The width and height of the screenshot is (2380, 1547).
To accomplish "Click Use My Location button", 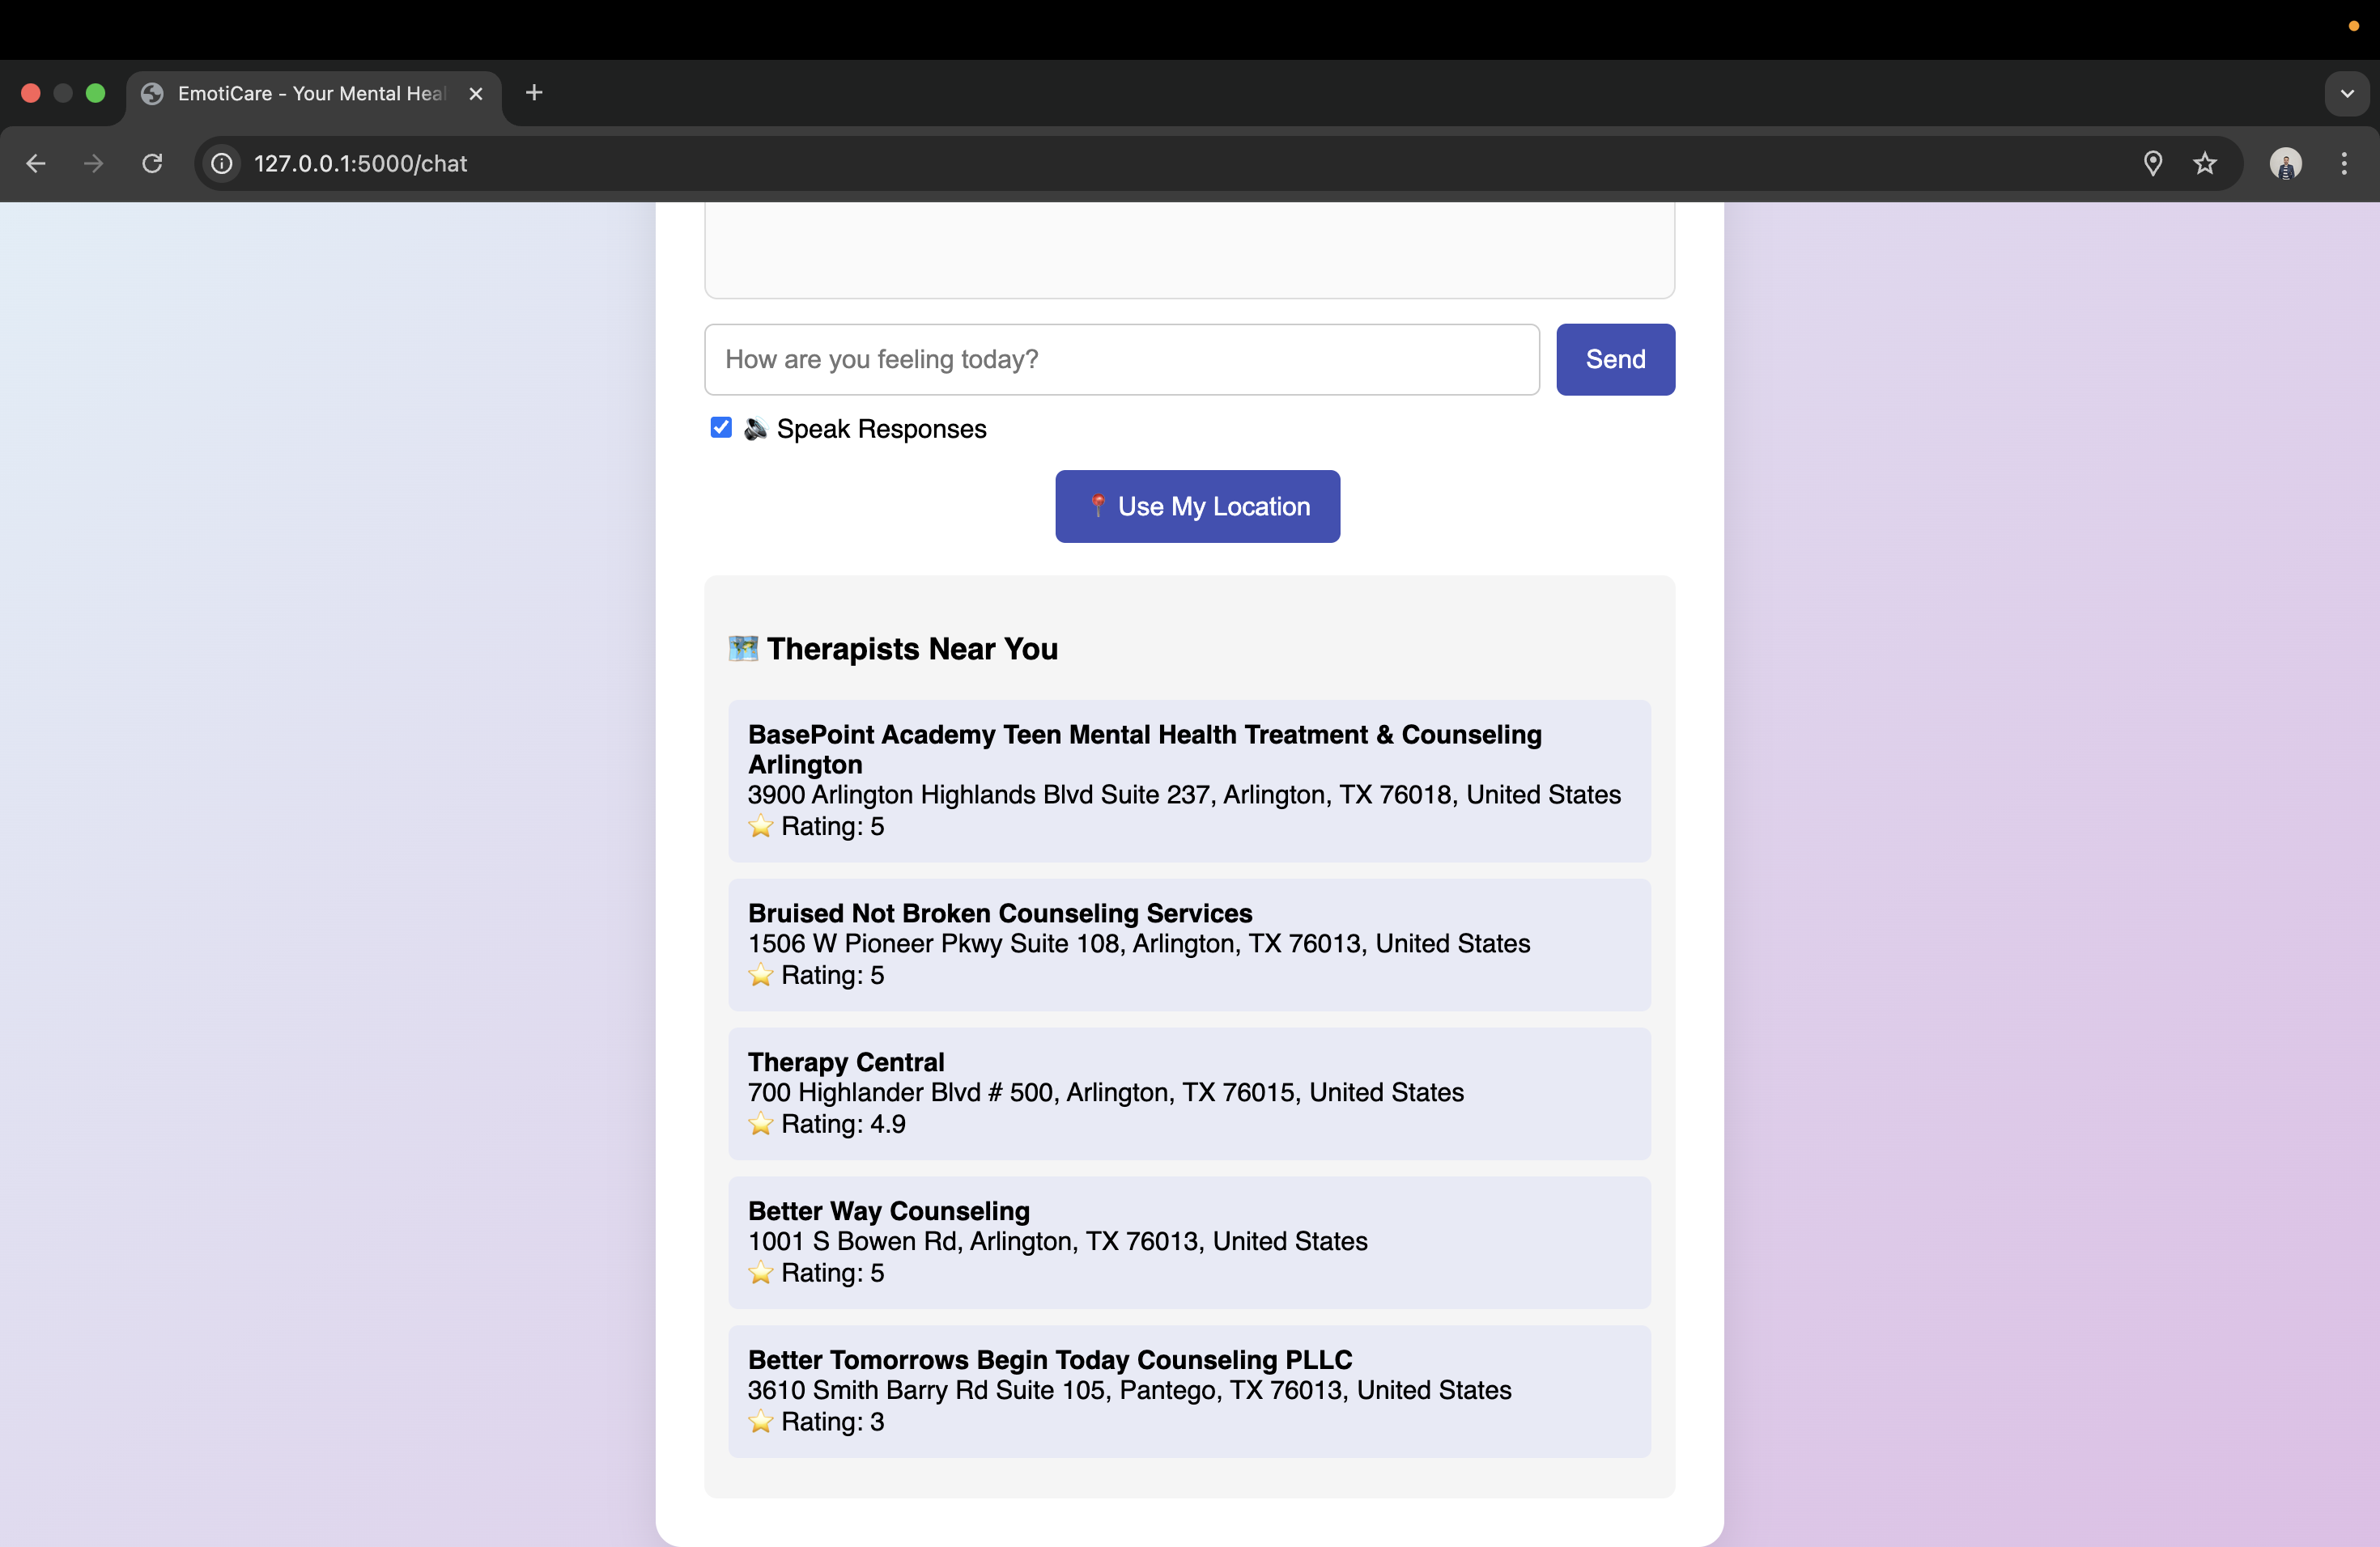I will [x=1197, y=506].
